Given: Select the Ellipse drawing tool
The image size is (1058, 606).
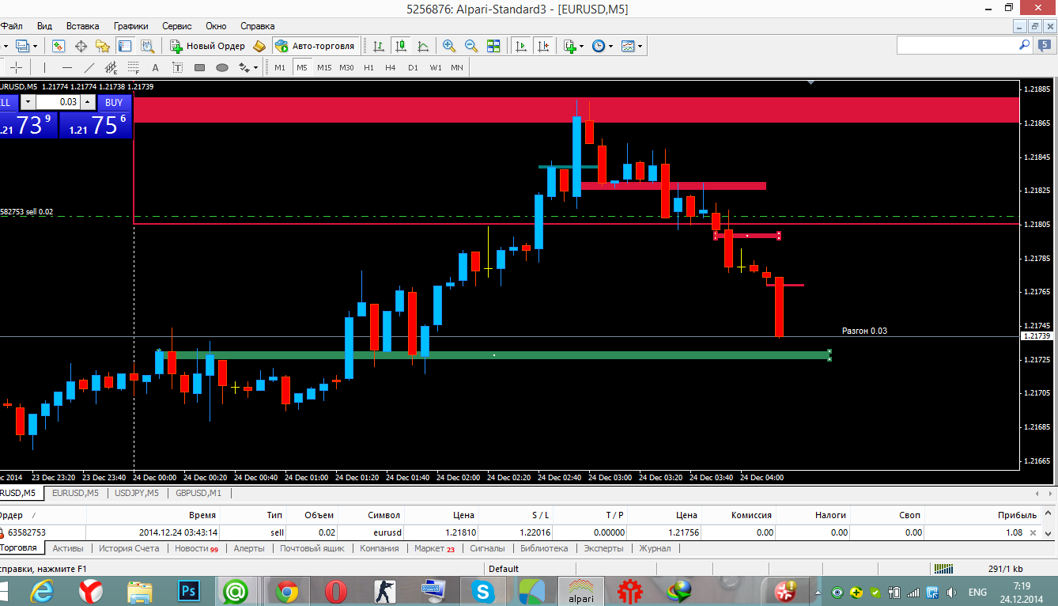Looking at the screenshot, I should (x=222, y=67).
